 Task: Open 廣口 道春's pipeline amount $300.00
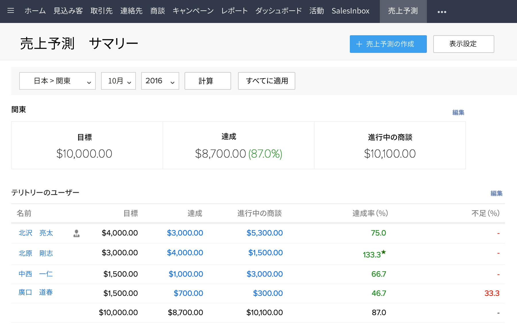tap(268, 293)
